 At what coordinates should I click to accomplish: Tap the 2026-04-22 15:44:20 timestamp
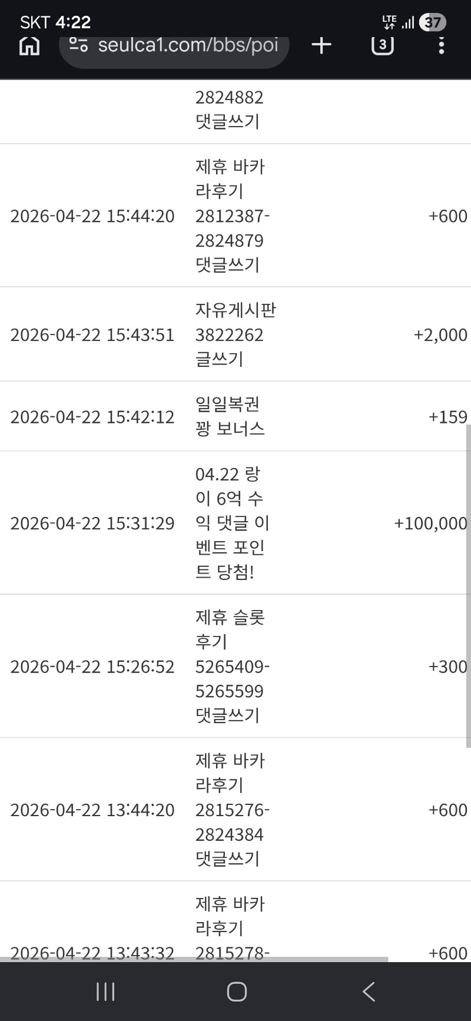coord(92,217)
